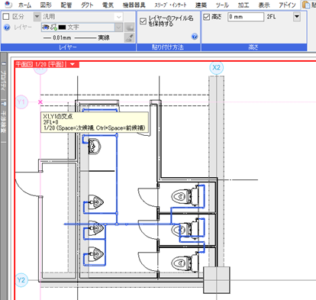Click the Y2 grid axis bubble
The height and width of the screenshot is (300, 316).
[x=21, y=280]
